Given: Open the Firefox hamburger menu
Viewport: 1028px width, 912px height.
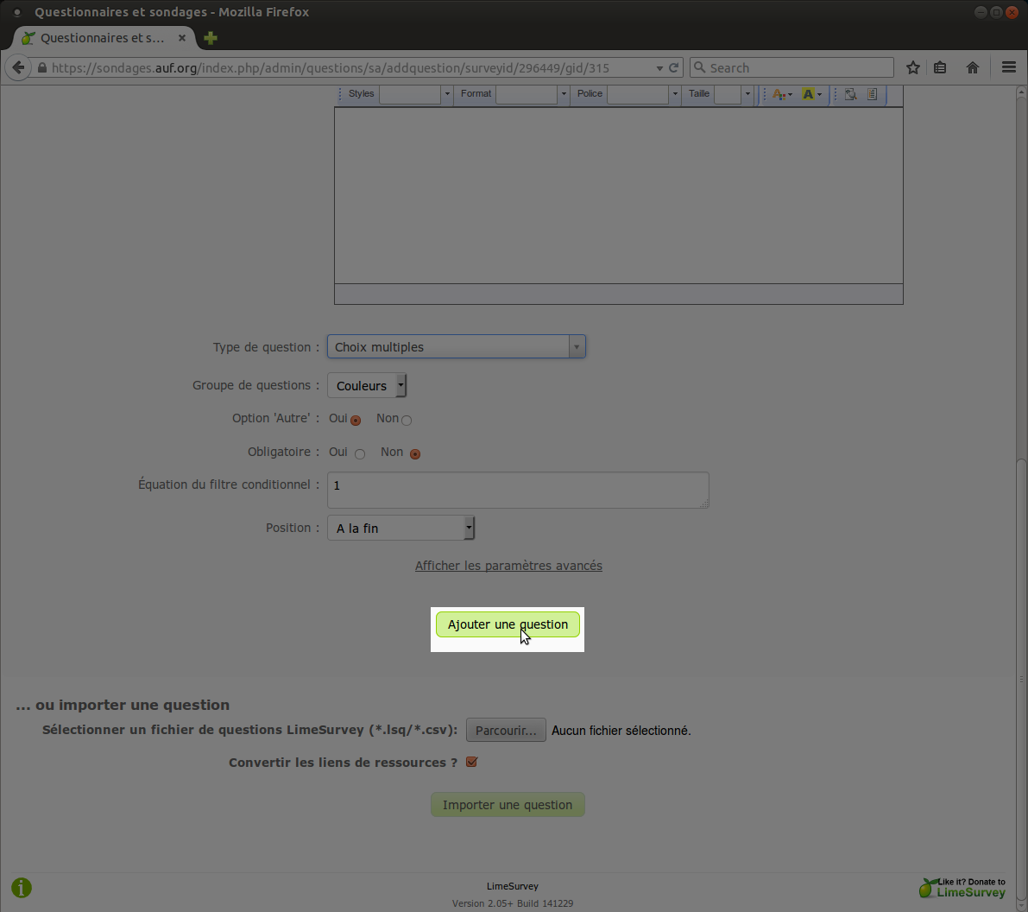Looking at the screenshot, I should click(1009, 67).
